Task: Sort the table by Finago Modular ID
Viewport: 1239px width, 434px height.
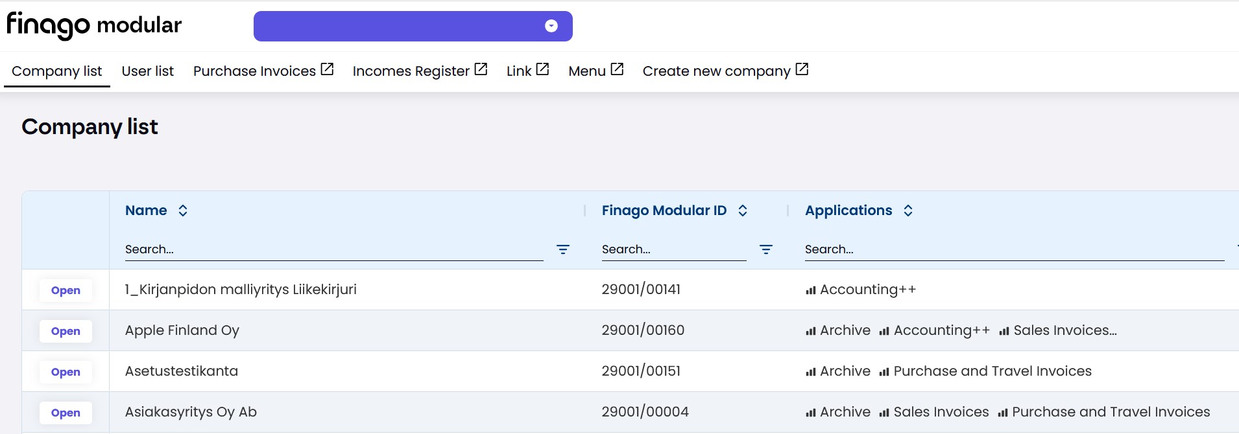Action: 743,211
